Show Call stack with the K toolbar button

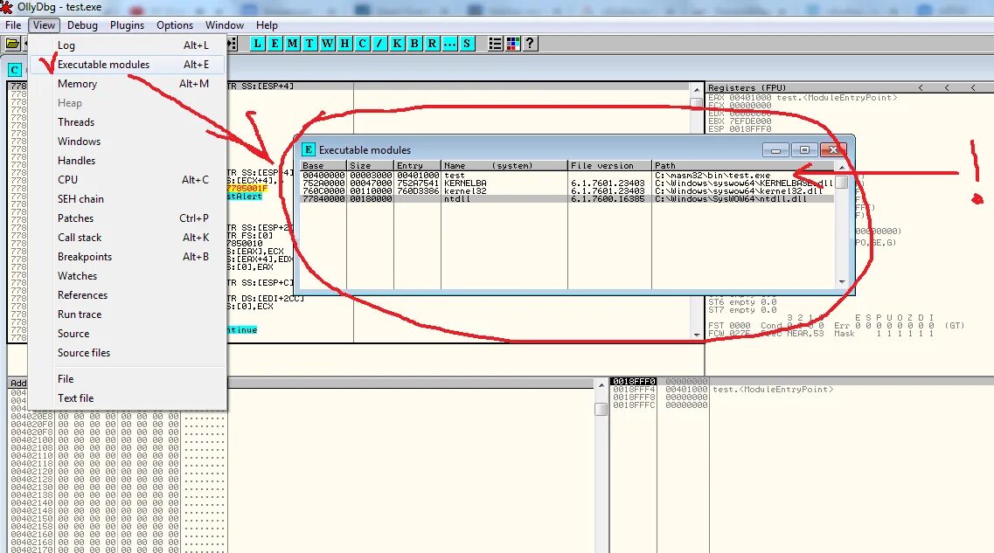397,43
